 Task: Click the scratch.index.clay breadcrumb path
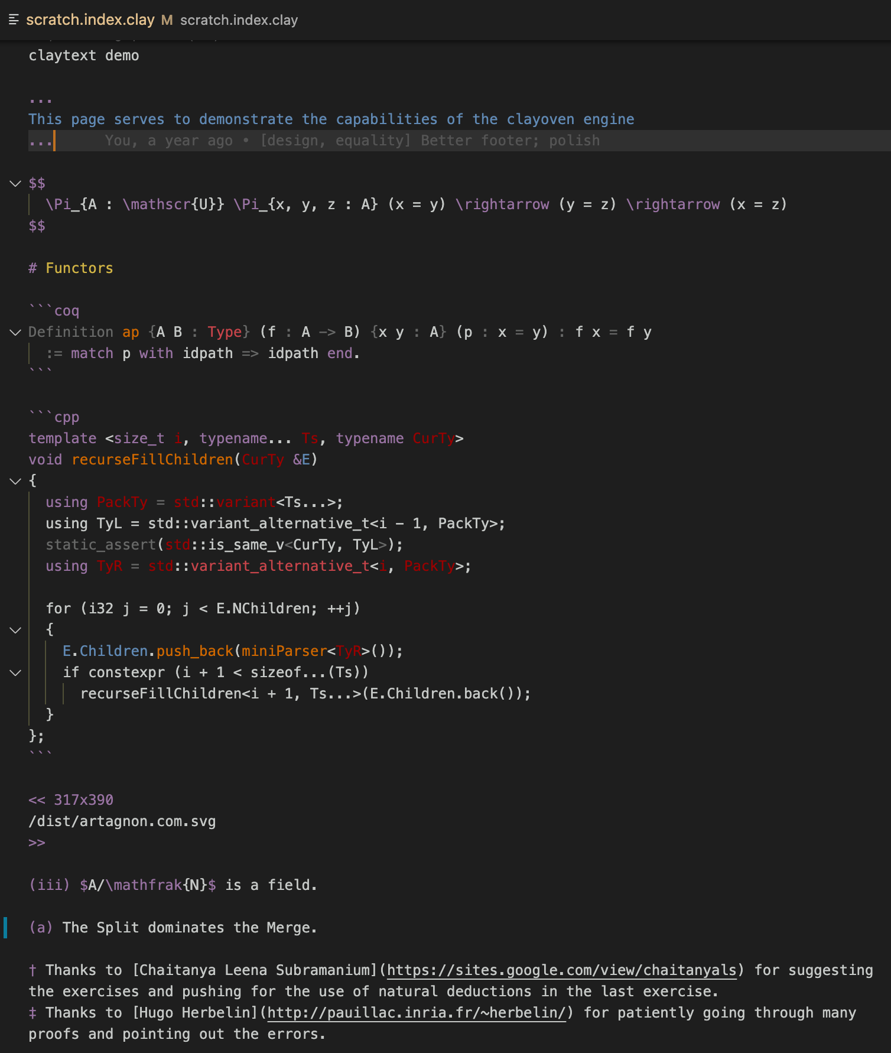point(239,20)
